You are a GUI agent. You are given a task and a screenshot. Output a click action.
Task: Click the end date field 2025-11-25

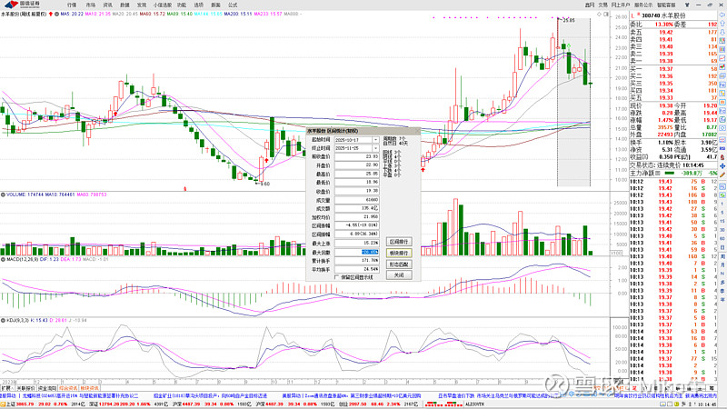coord(354,148)
